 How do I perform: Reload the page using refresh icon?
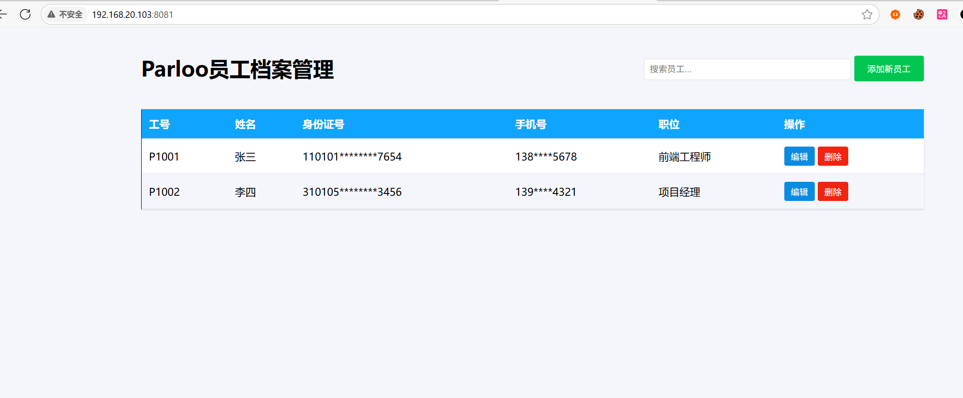point(25,14)
